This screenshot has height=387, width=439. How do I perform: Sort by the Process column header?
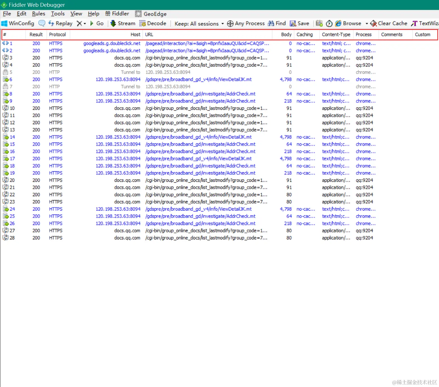tap(366, 34)
